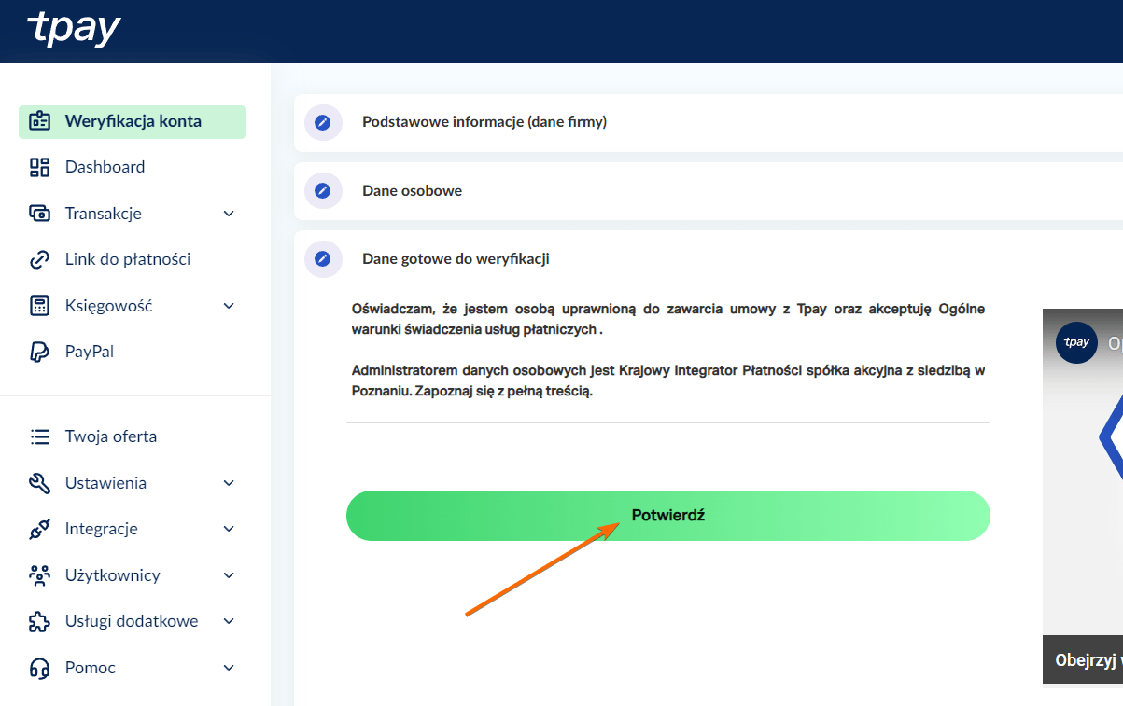Image resolution: width=1123 pixels, height=706 pixels.
Task: Expand the Użytkownicy submenu chevron
Action: coord(229,575)
